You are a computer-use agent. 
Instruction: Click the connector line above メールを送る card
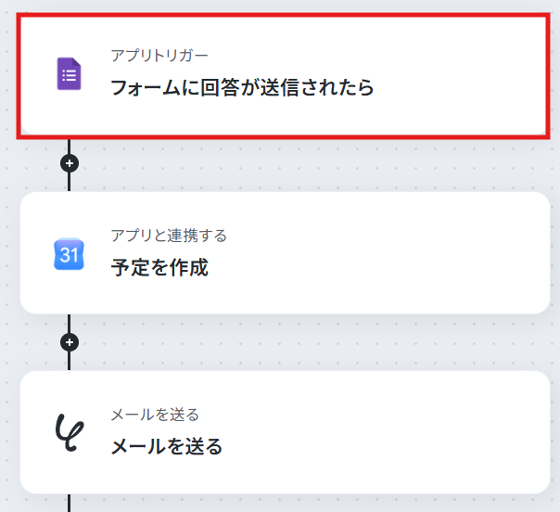pos(69,361)
